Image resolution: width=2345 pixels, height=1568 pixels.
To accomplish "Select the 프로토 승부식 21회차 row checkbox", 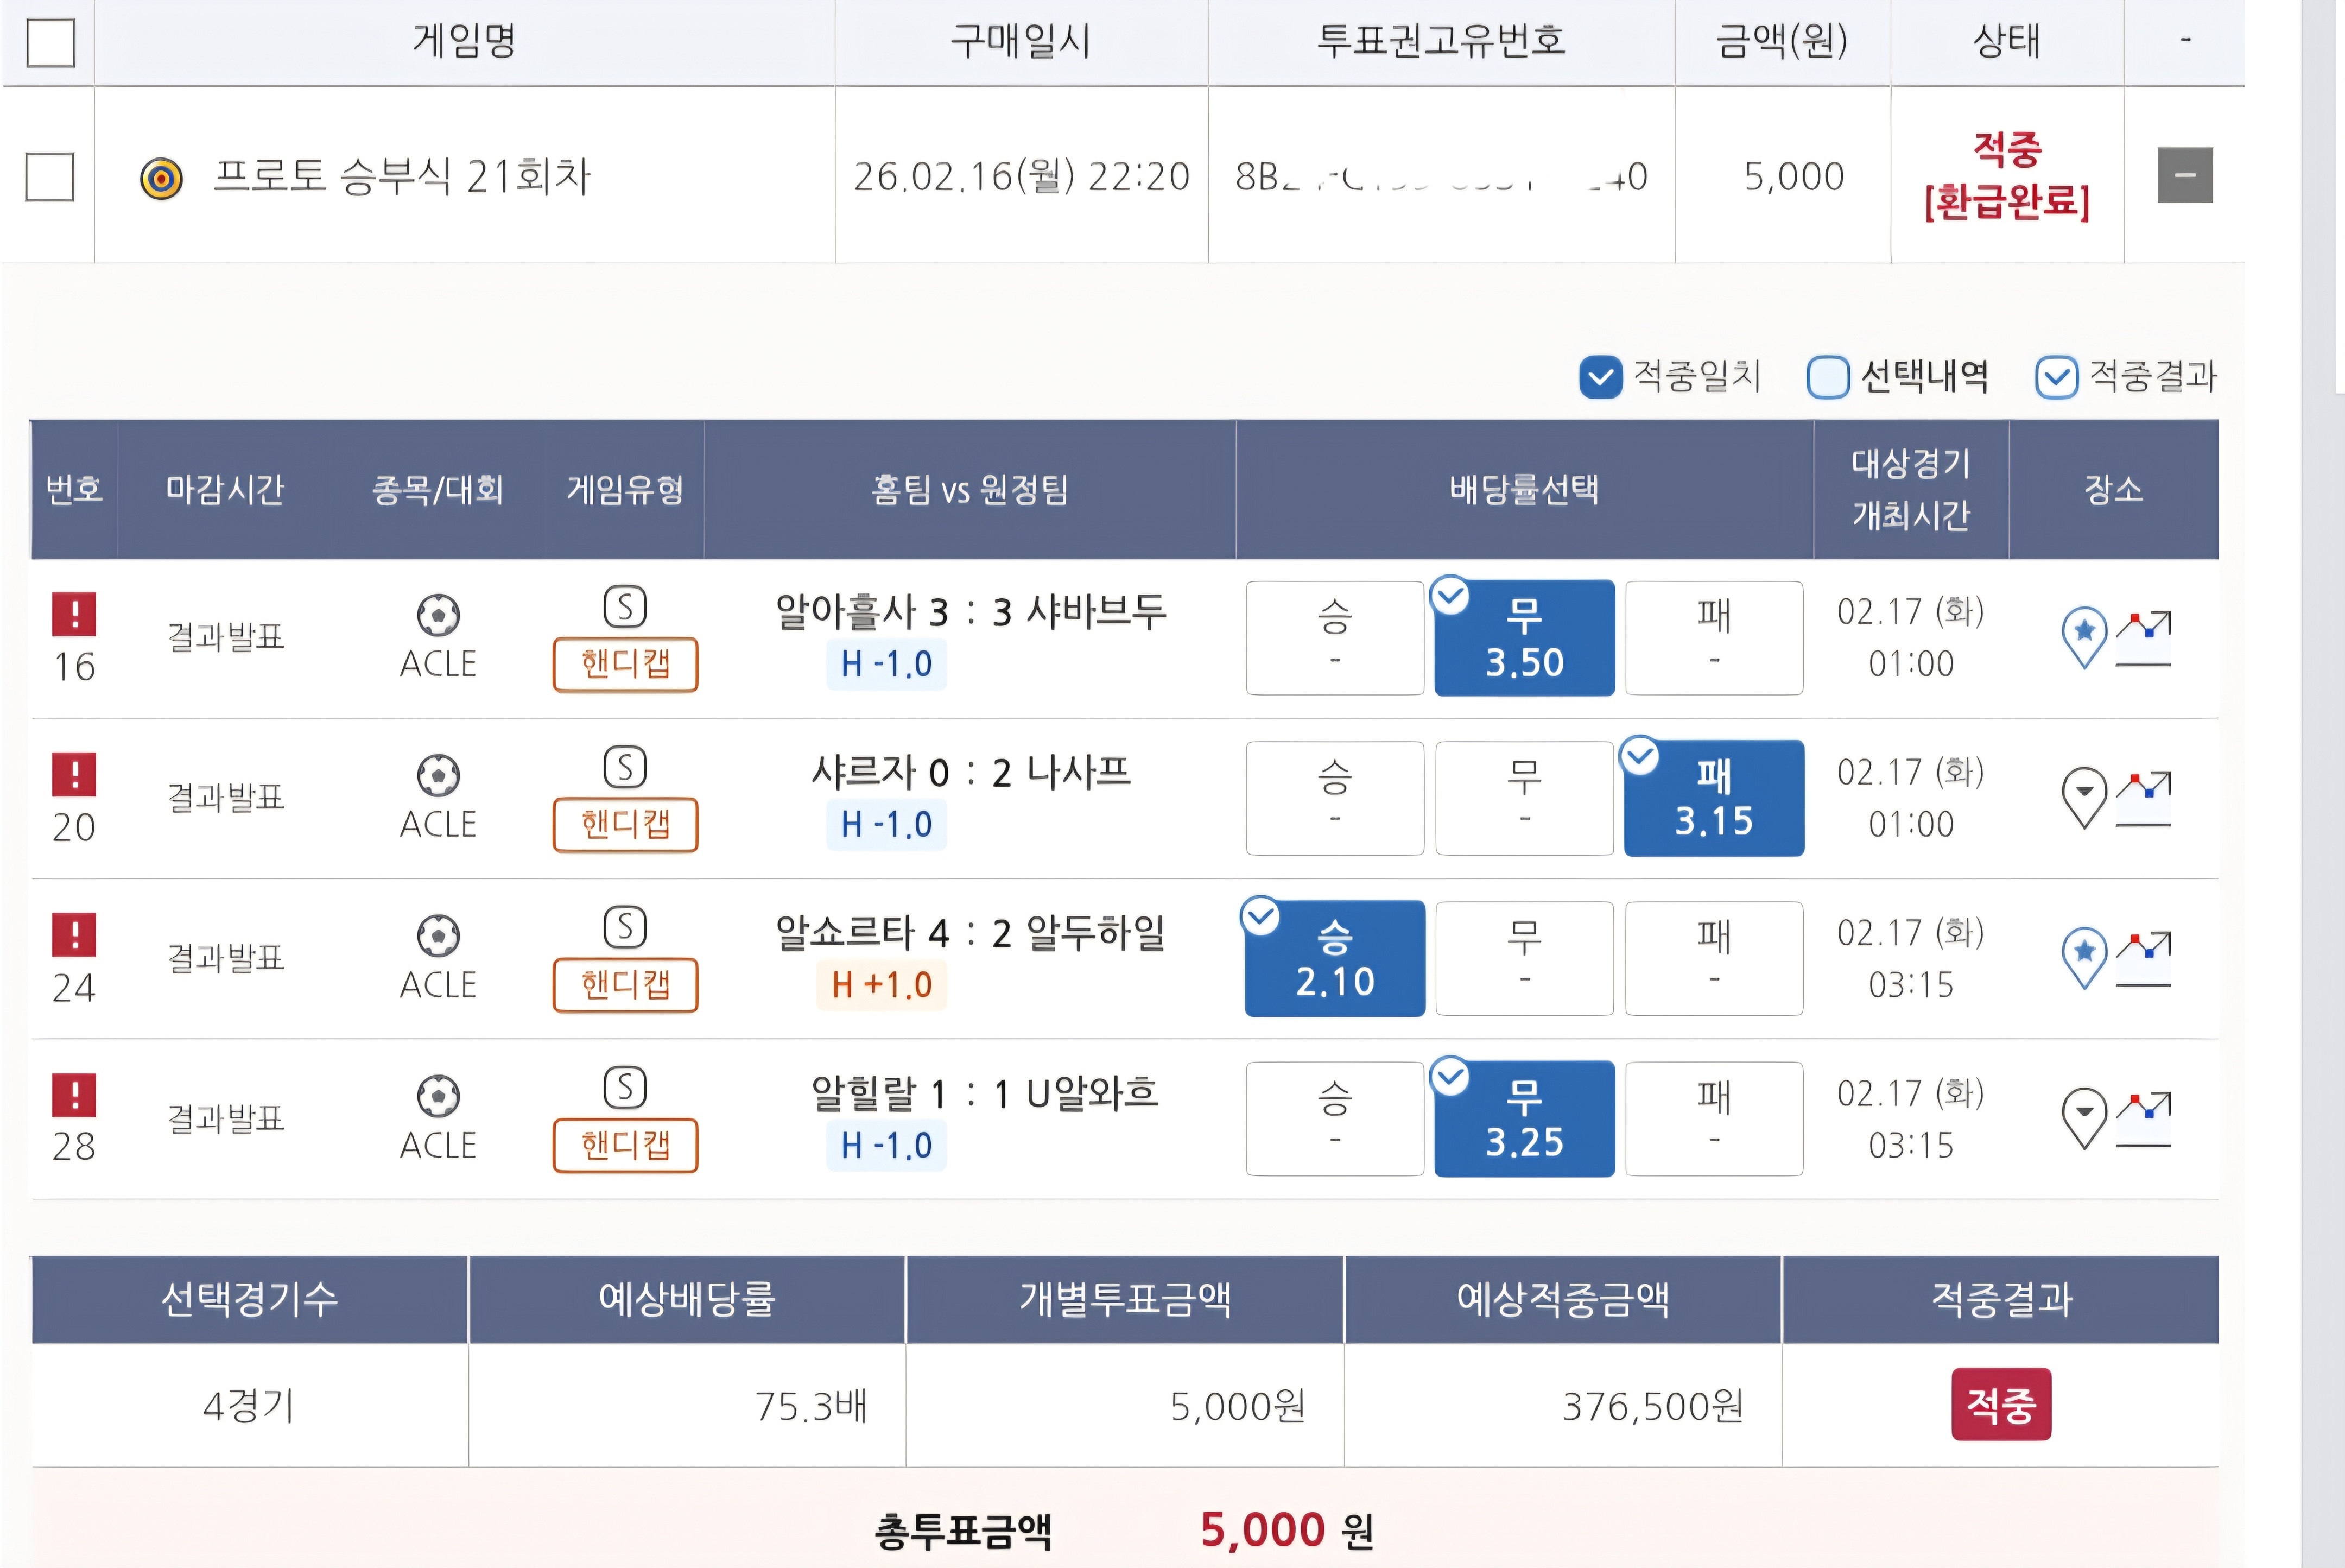I will click(x=50, y=176).
